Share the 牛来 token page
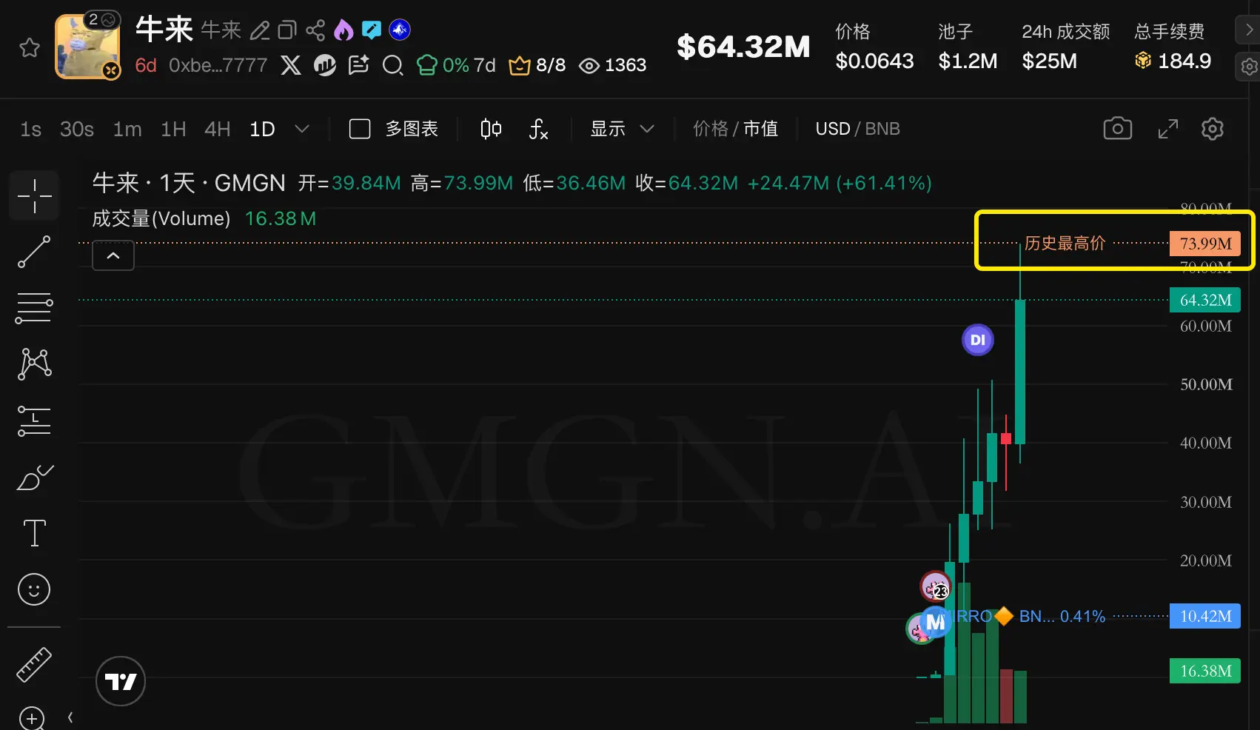Screen dimensions: 1260x730 [x=315, y=30]
